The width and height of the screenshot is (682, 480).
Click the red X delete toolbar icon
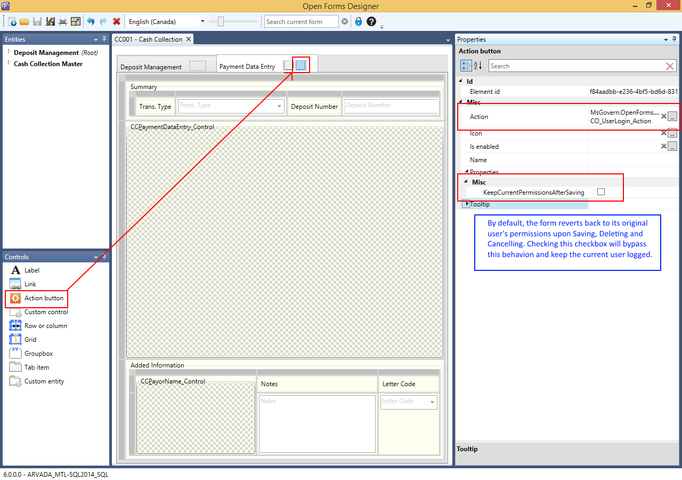(x=117, y=22)
